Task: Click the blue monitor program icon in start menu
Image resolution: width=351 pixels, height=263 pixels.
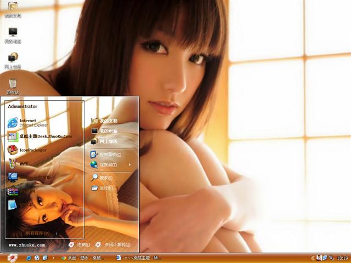Action: pyautogui.click(x=13, y=177)
